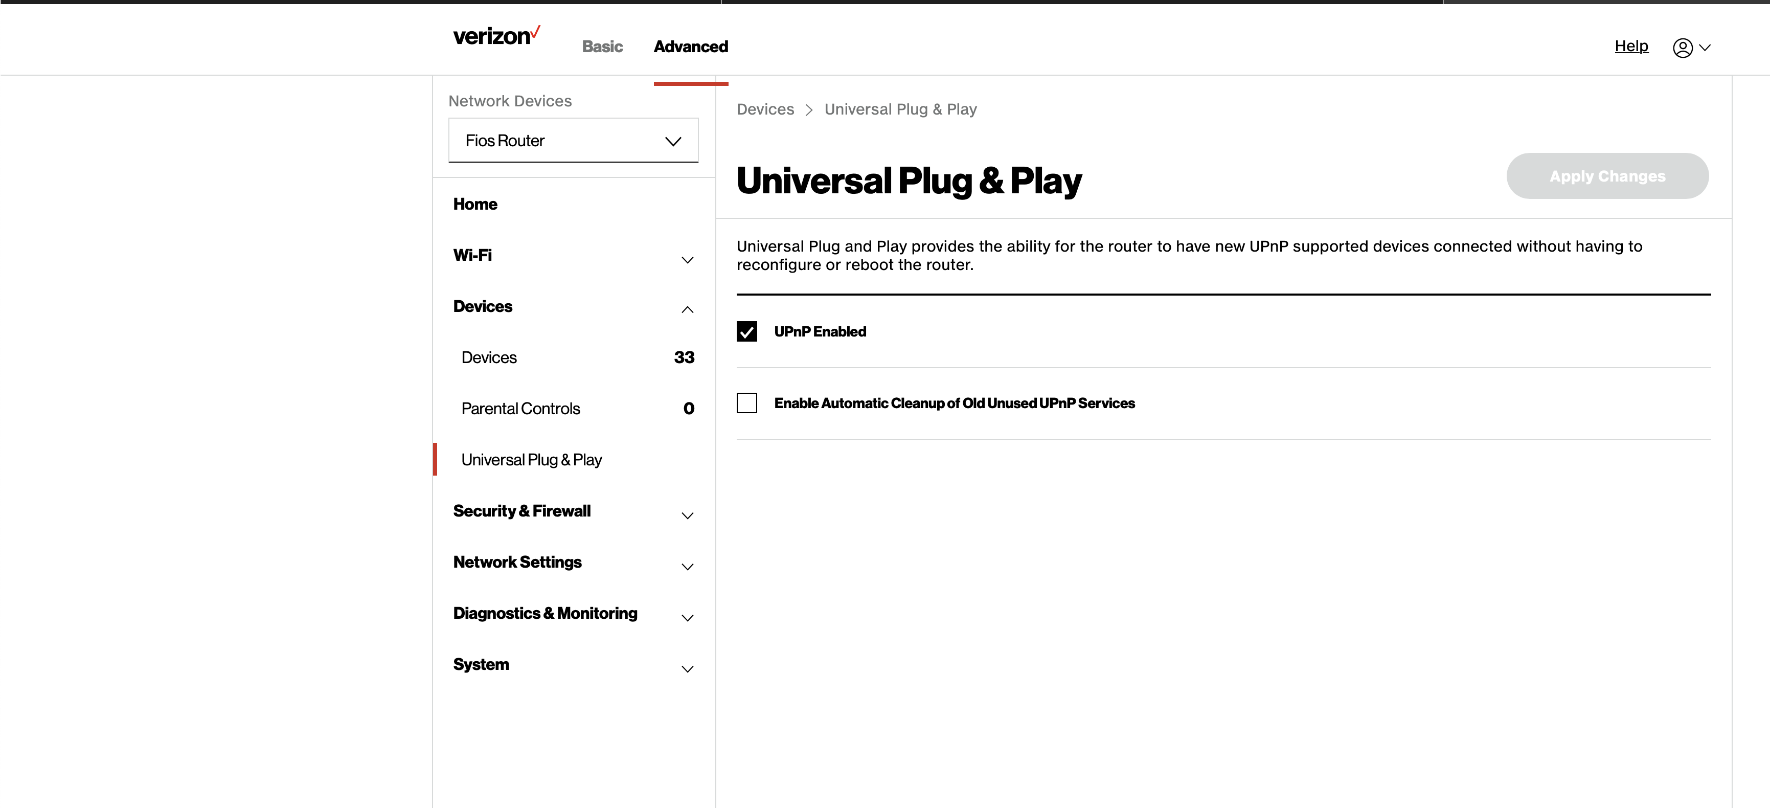Screen dimensions: 1770x808
Task: Switch to the Advanced tab
Action: point(691,46)
